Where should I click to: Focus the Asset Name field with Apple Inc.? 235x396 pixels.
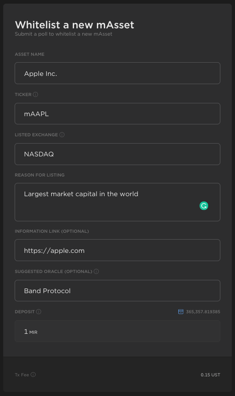click(117, 73)
